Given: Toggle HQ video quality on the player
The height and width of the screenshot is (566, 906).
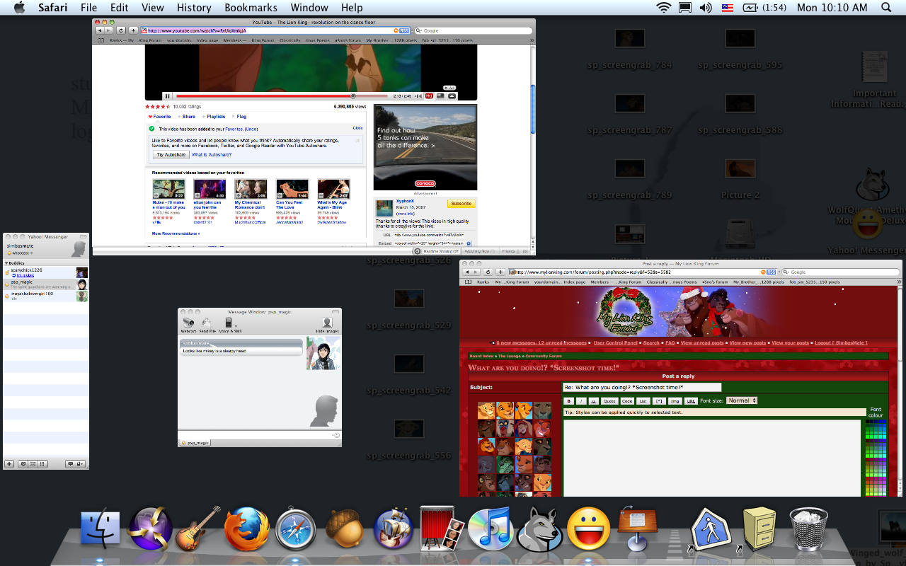Looking at the screenshot, I should pos(429,96).
